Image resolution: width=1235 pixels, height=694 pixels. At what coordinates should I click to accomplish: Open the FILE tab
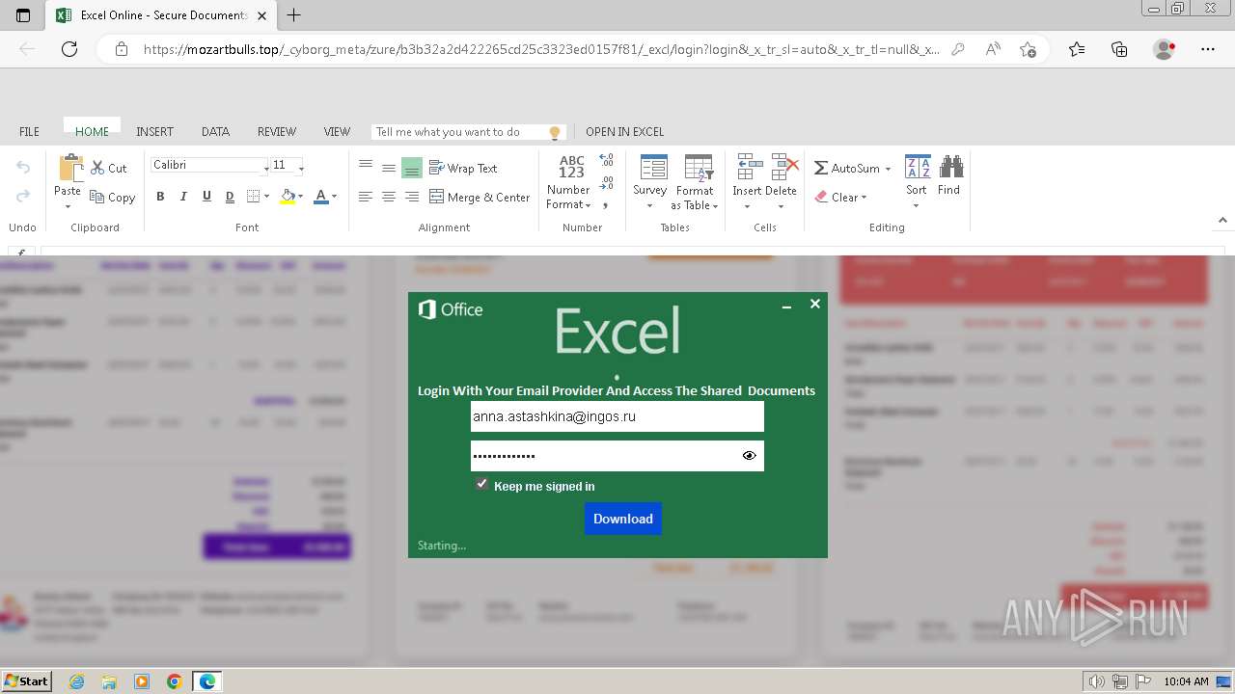[30, 131]
